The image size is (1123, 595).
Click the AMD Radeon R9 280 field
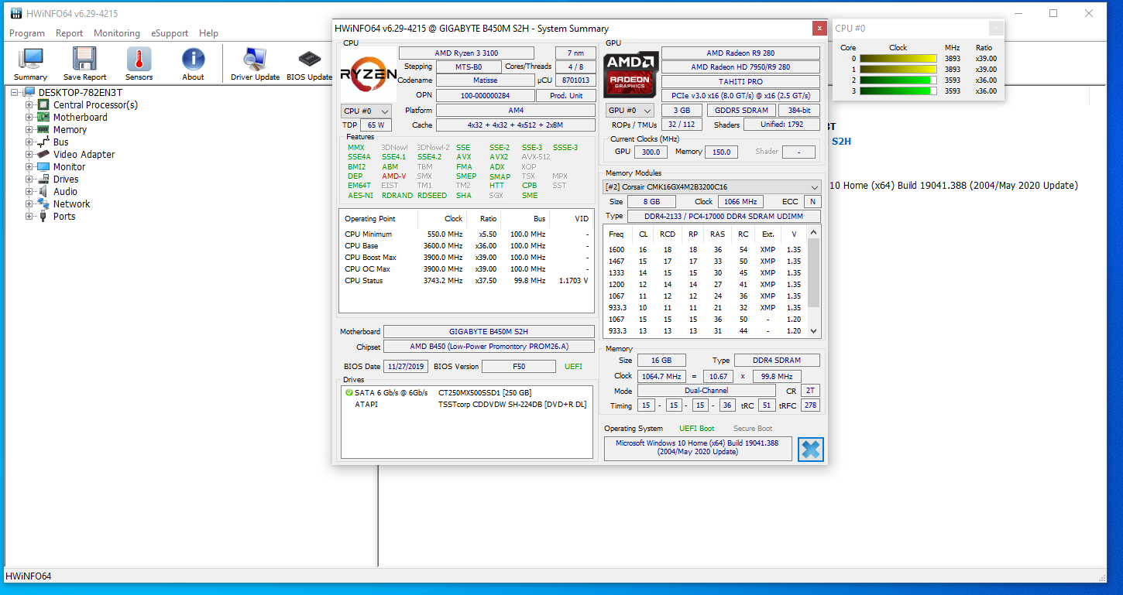pos(740,53)
